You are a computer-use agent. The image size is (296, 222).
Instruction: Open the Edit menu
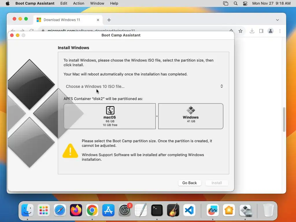[64, 3]
